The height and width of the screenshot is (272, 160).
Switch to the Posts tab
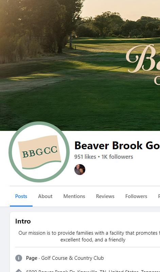pyautogui.click(x=21, y=196)
